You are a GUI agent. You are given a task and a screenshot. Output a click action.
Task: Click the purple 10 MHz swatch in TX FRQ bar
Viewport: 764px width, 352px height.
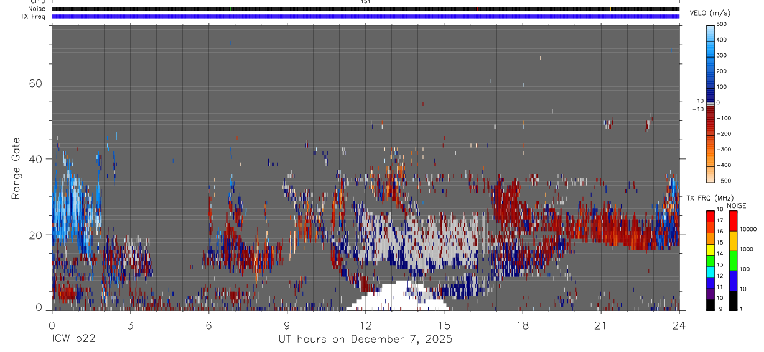(710, 293)
